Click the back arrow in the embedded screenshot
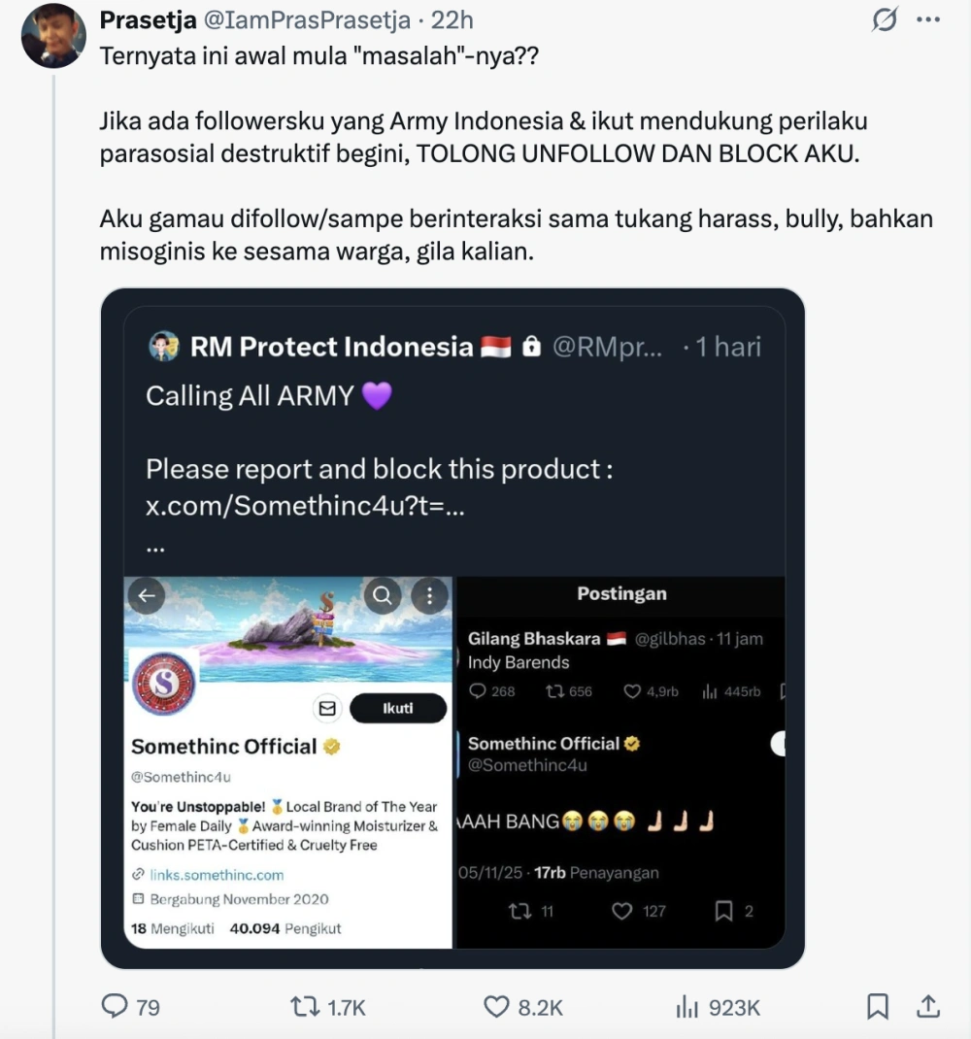The width and height of the screenshot is (971, 1039). pos(147,595)
